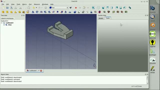Image resolution: width=160 pixels, height=90 pixels.
Task: Click the What's This help cursor
Action: click(x=71, y=8)
